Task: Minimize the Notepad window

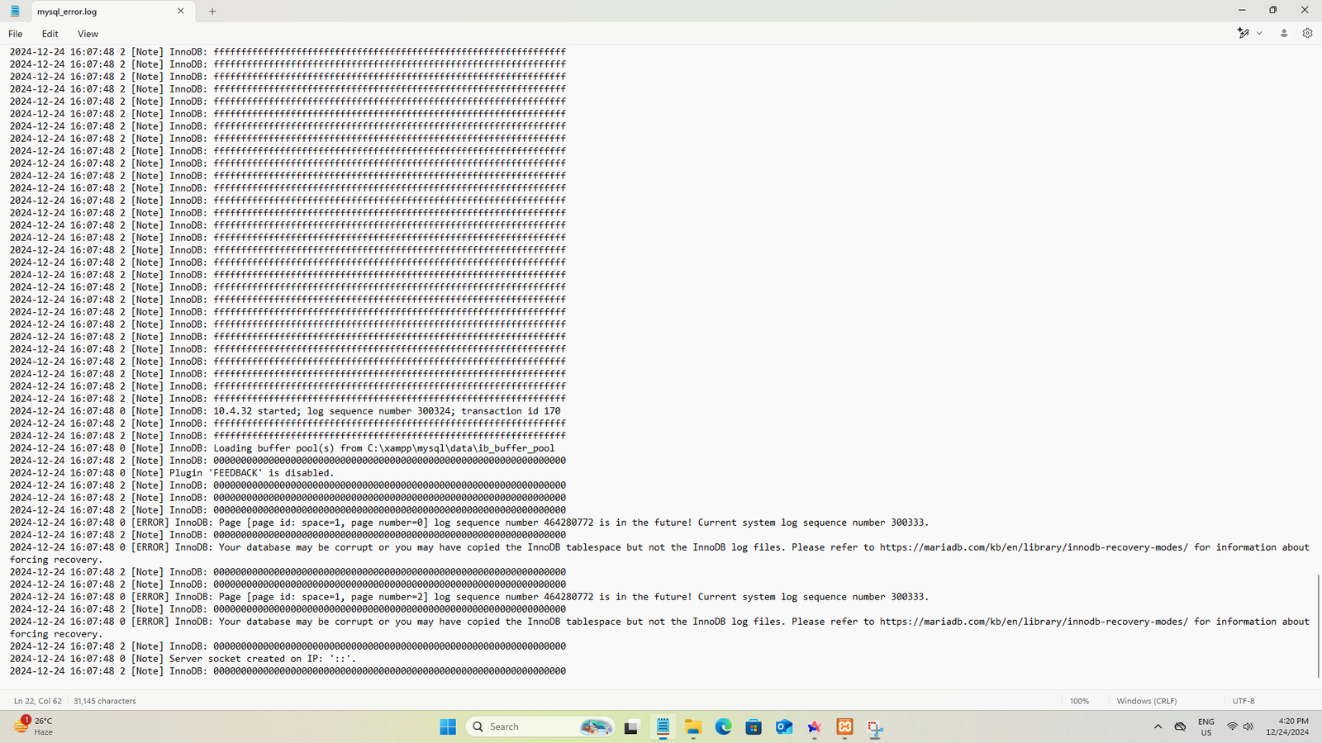Action: 1242,10
